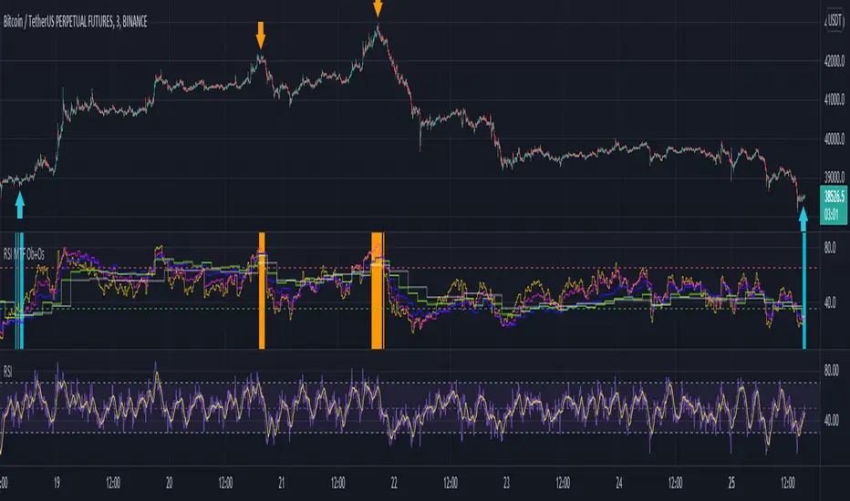Click the date label 19 on time axis
Image resolution: width=850 pixels, height=501 pixels.
tap(57, 483)
